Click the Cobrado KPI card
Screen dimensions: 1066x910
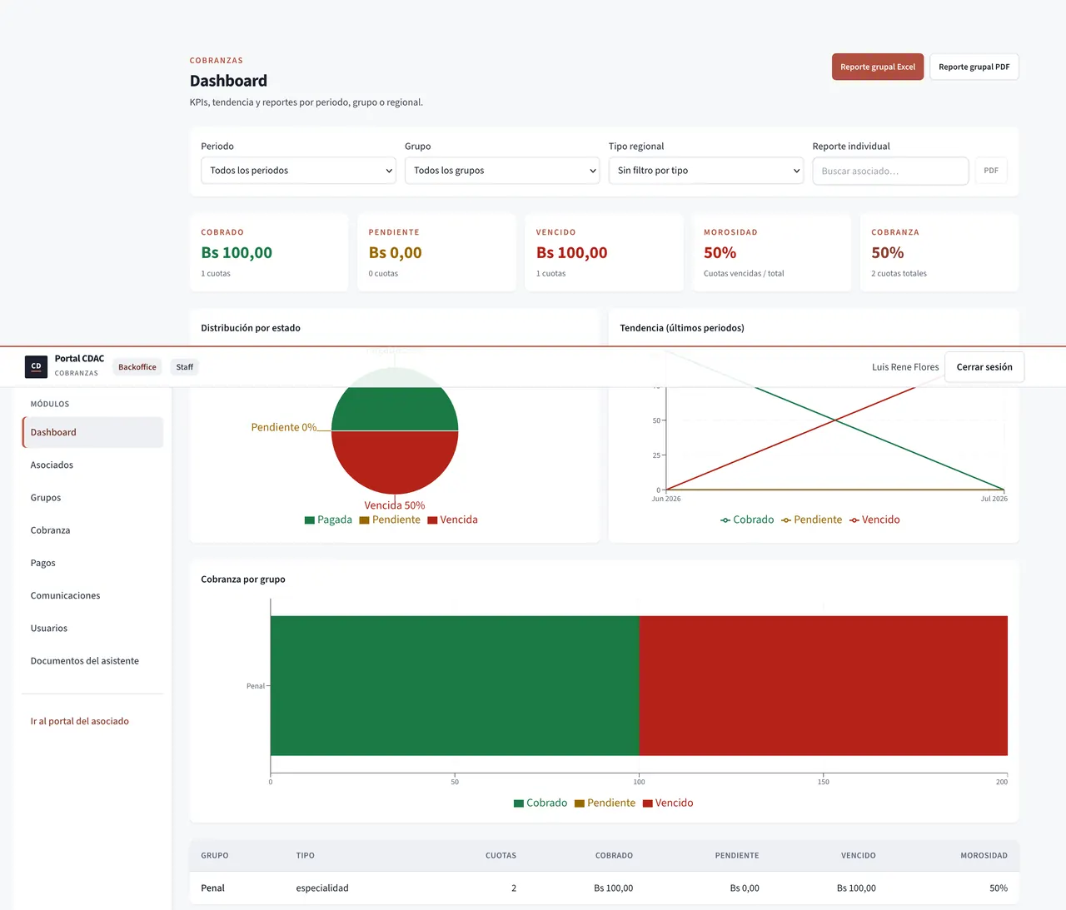click(x=269, y=252)
